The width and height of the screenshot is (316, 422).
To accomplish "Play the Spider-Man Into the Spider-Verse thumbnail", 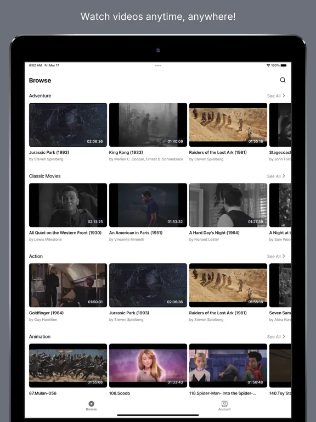I will click(x=228, y=365).
